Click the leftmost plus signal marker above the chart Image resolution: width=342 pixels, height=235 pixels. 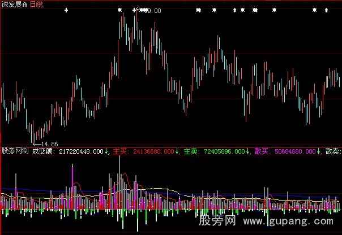point(66,10)
